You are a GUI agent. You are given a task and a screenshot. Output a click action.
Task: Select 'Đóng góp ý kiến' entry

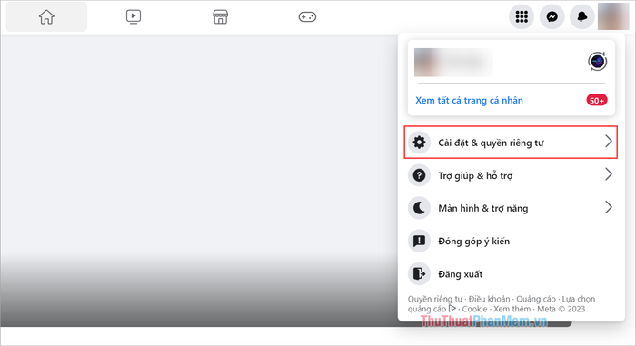[x=511, y=241]
